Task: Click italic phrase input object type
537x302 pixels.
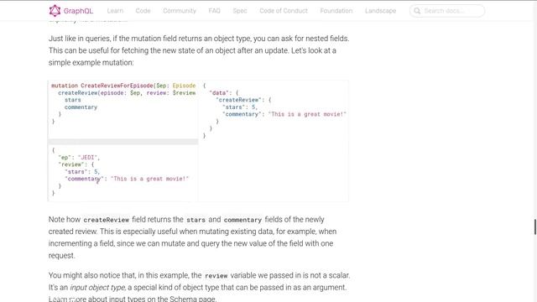Action: click(x=97, y=288)
